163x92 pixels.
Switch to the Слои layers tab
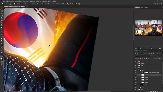(136, 51)
